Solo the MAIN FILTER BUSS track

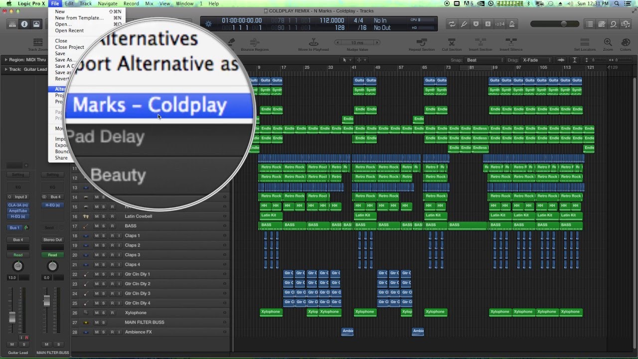tap(104, 322)
